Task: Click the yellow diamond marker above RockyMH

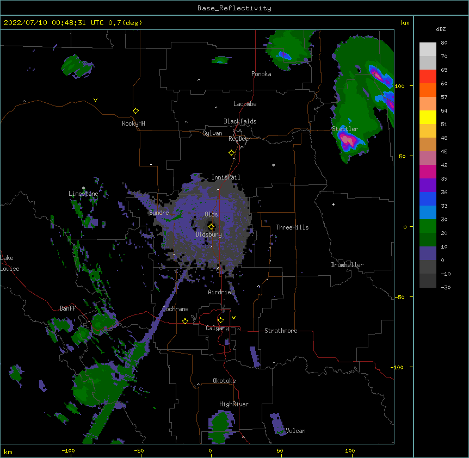Action: click(x=136, y=110)
